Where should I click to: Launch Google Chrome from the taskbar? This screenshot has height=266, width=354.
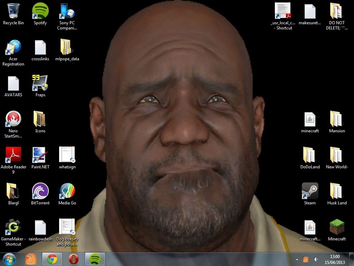pyautogui.click(x=52, y=259)
